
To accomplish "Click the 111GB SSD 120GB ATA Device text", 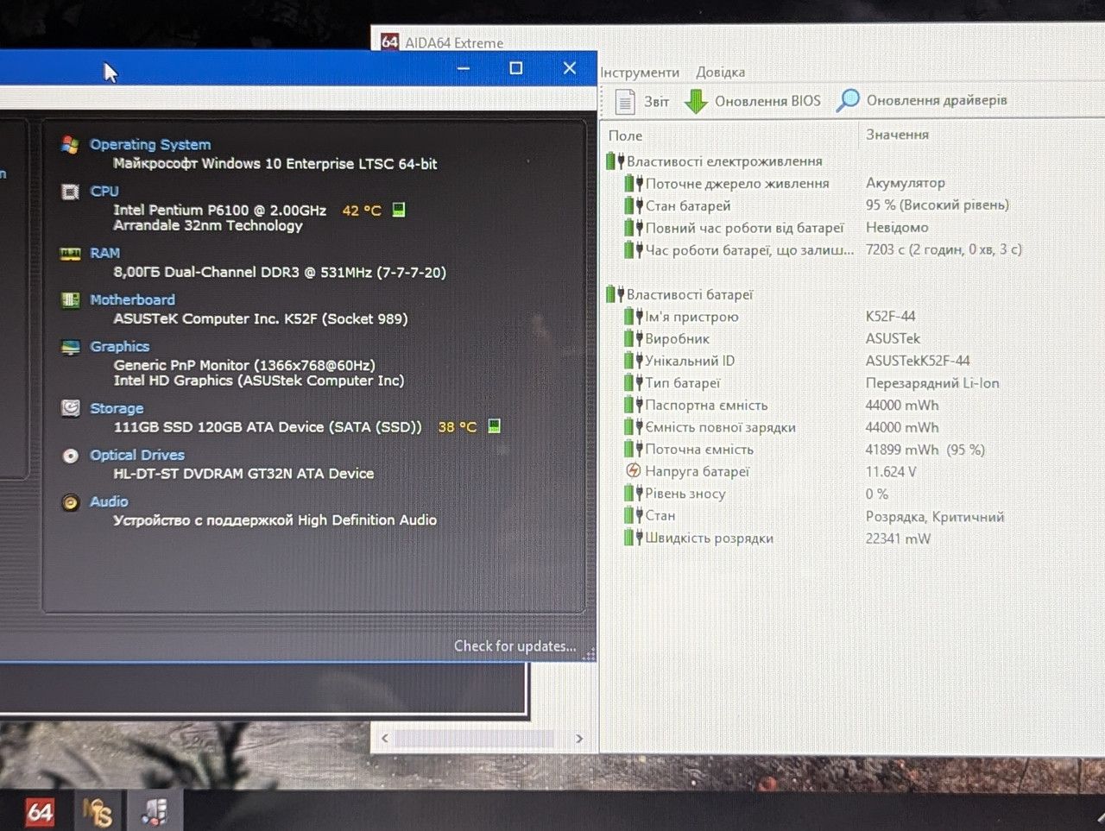I will click(x=268, y=426).
